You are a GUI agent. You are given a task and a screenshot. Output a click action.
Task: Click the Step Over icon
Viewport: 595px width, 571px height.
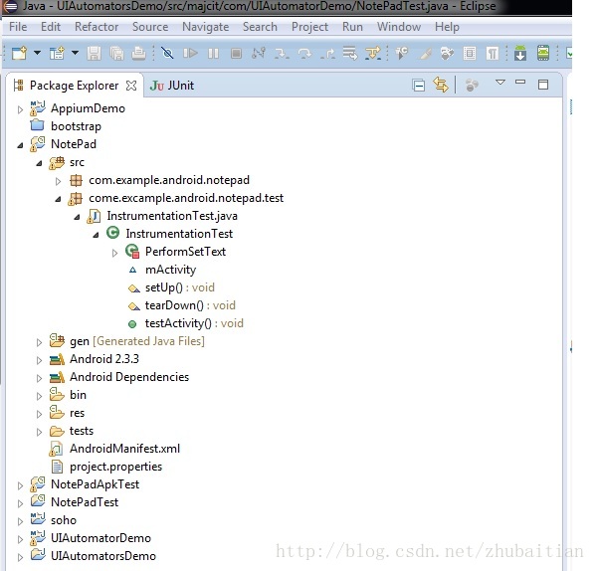[x=304, y=53]
